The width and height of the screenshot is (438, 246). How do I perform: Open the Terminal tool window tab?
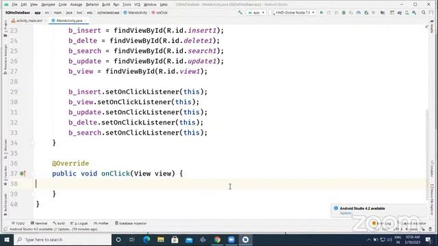pos(39,223)
